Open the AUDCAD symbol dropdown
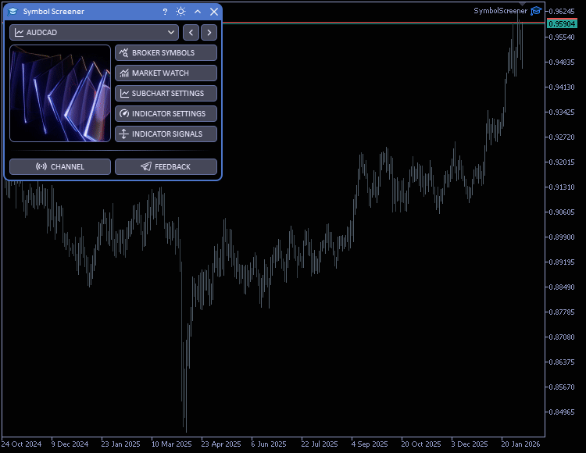Image resolution: width=586 pixels, height=453 pixels. pos(95,33)
